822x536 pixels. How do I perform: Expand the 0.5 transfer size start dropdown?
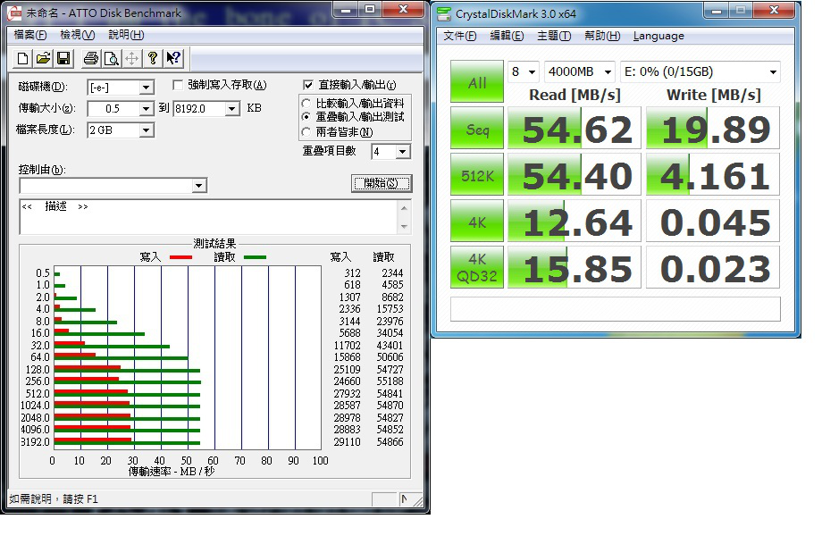point(147,108)
